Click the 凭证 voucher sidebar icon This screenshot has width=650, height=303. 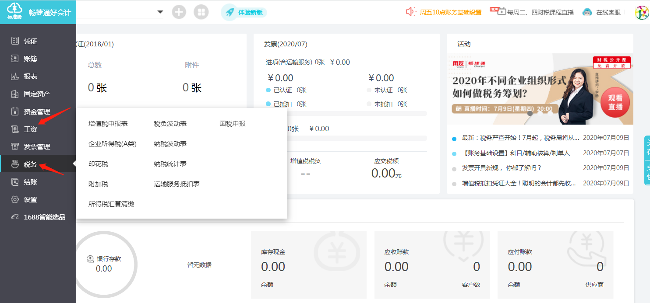[15, 41]
